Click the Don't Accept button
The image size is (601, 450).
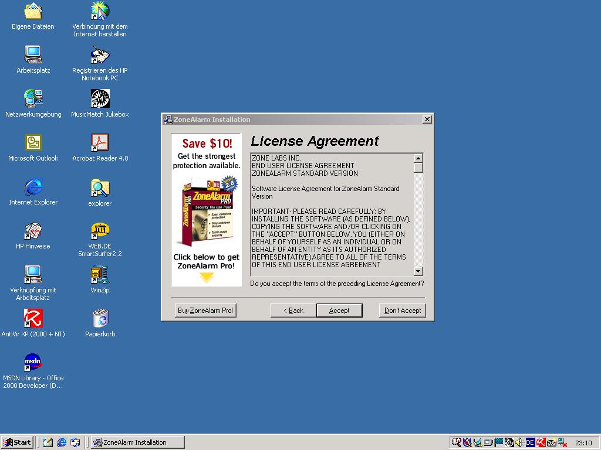[403, 311]
